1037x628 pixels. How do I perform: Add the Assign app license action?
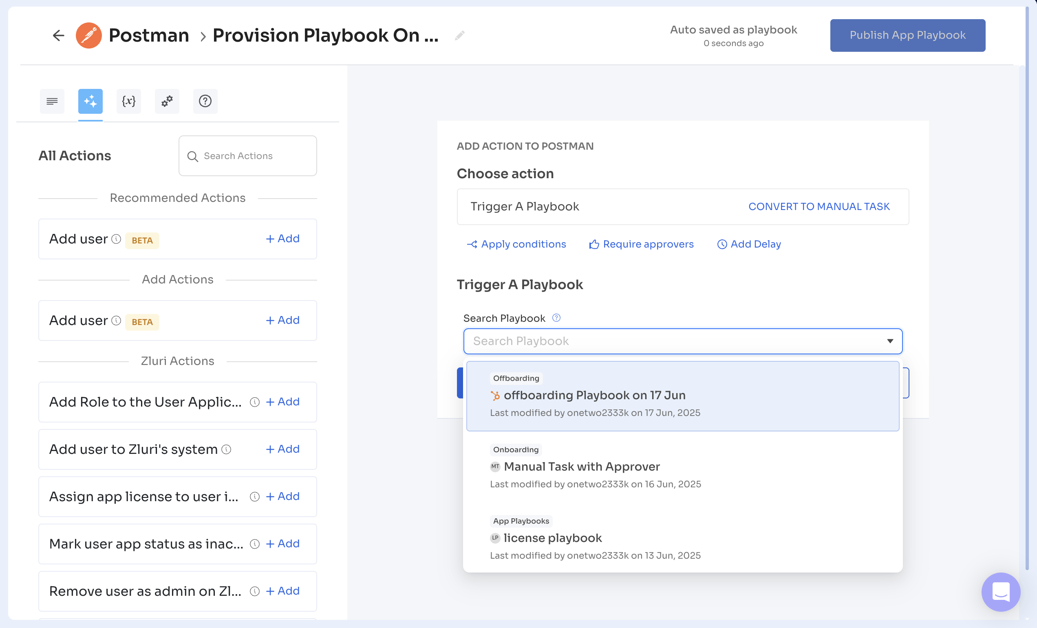tap(283, 497)
